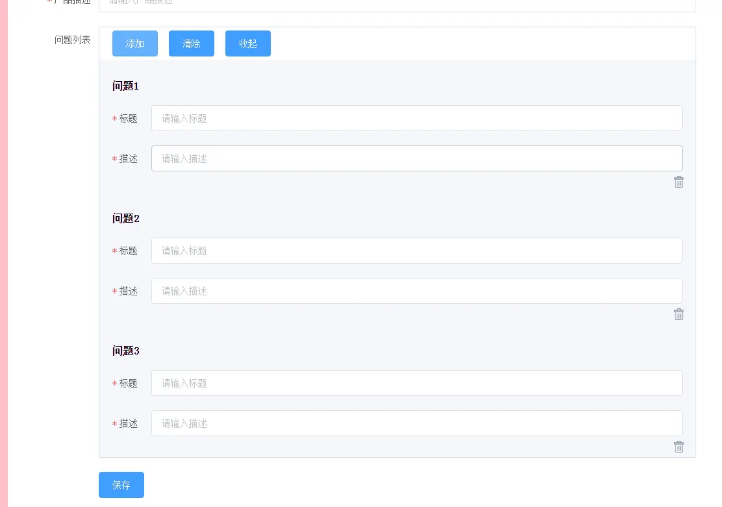This screenshot has height=507, width=730.
Task: Delete 问题2 with its trash icon
Action: click(679, 314)
